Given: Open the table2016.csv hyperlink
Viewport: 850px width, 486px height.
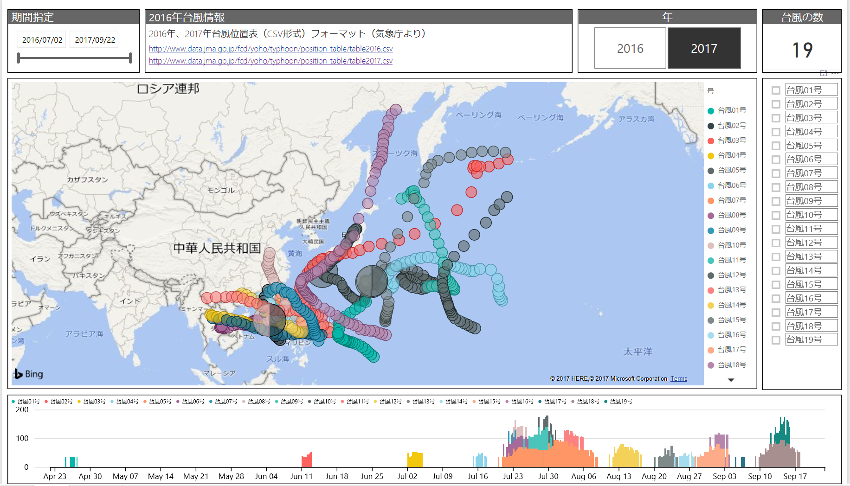Looking at the screenshot, I should [x=270, y=49].
